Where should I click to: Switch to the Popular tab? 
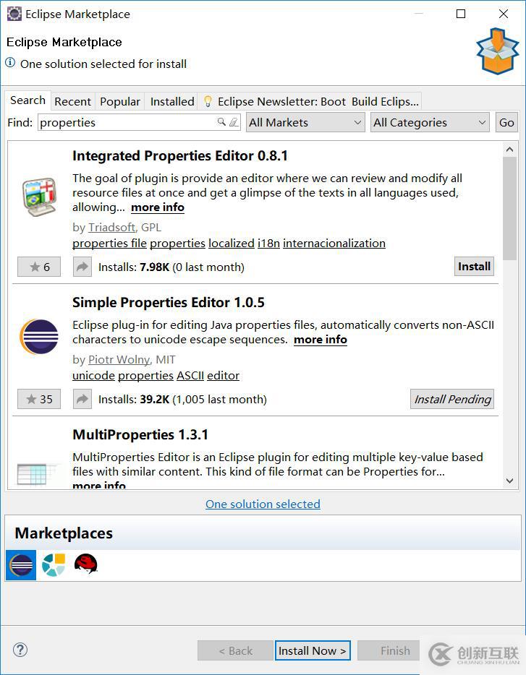point(120,102)
